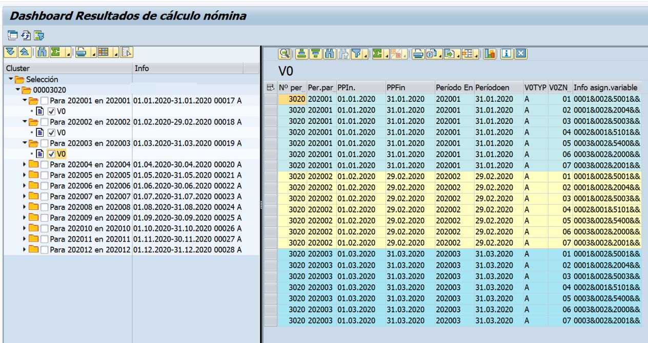The width and height of the screenshot is (648, 343).
Task: Click the filter selection icon in the top toolbar
Action: 38,35
